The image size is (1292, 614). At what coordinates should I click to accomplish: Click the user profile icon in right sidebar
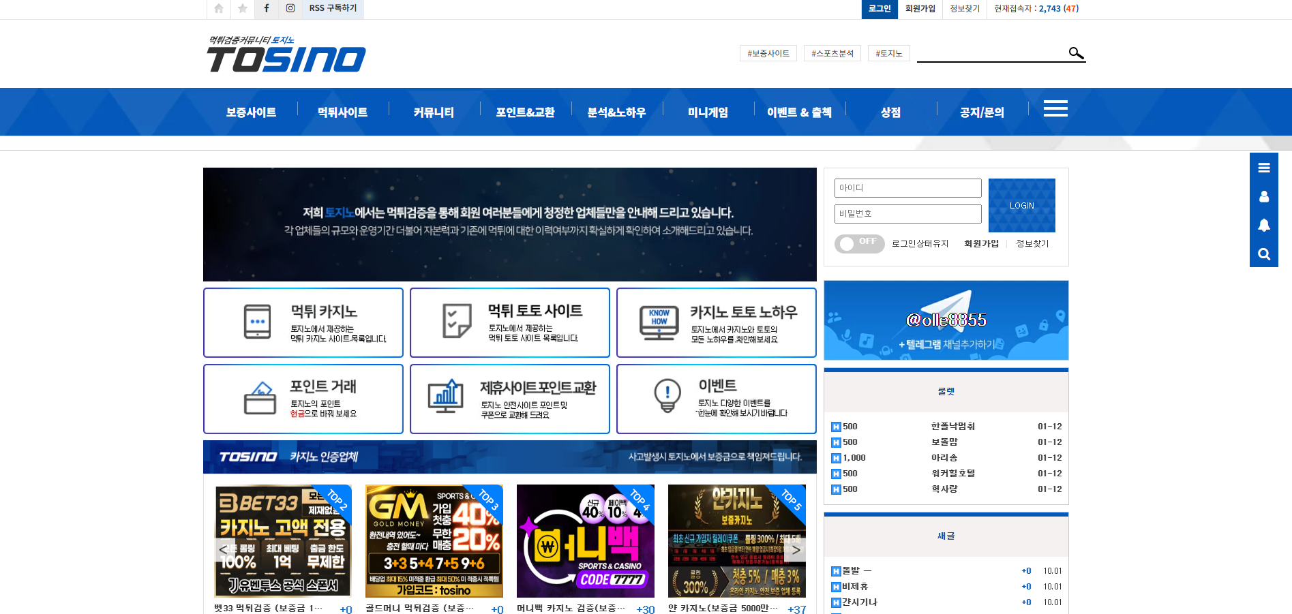click(1263, 196)
